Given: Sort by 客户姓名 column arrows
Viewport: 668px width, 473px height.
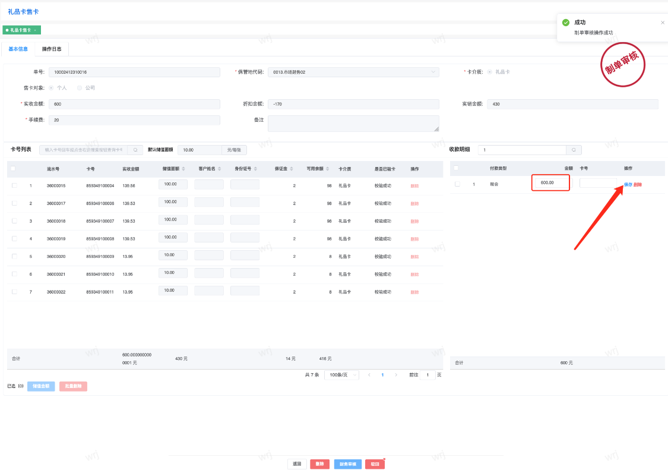Looking at the screenshot, I should tap(219, 169).
